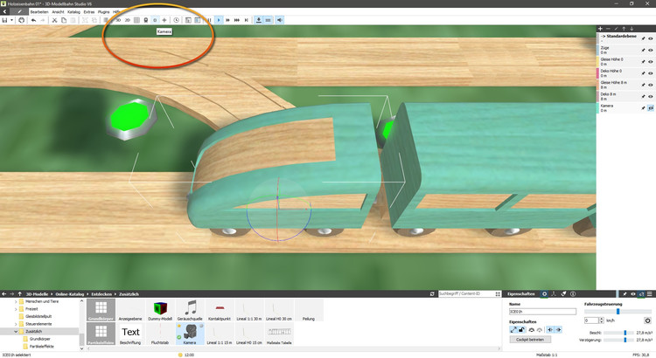The image size is (656, 358).
Task: Switch to 3D view mode
Action: point(116,19)
